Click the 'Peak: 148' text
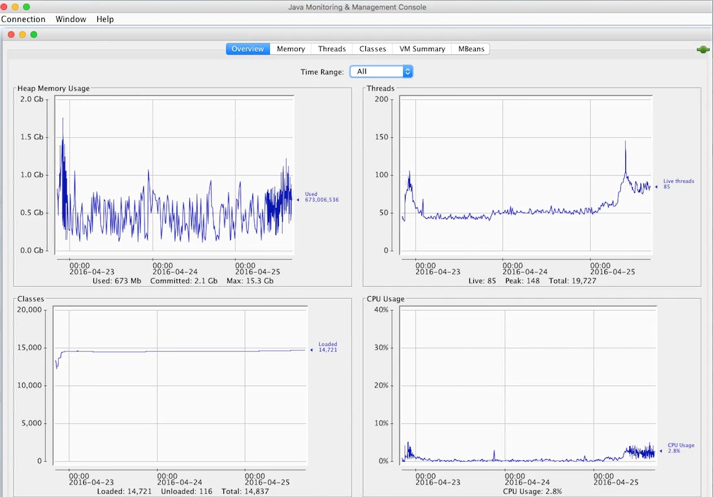Screen dimensions: 713x497 [522, 281]
